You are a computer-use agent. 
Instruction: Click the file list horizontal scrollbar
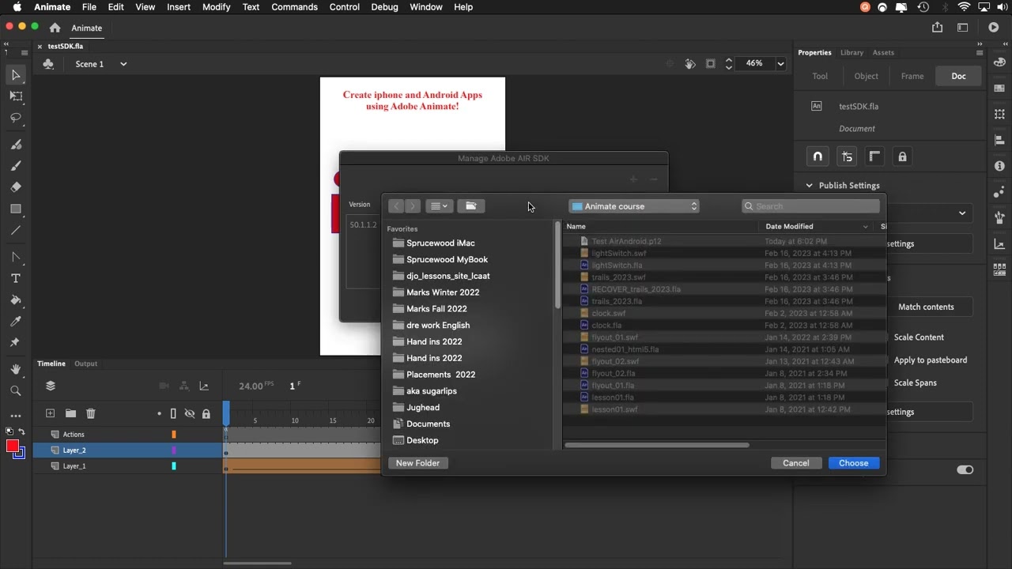coord(657,445)
